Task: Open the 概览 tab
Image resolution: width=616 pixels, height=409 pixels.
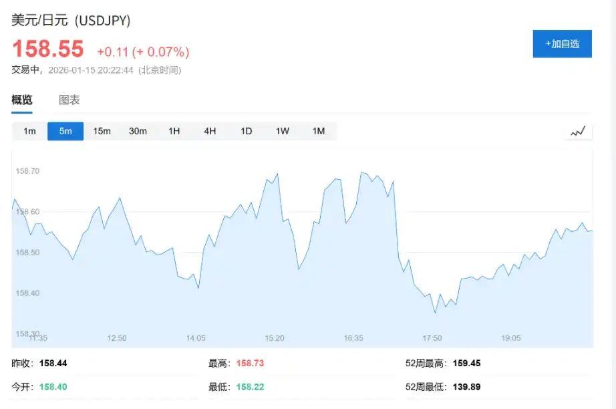Action: [22, 100]
